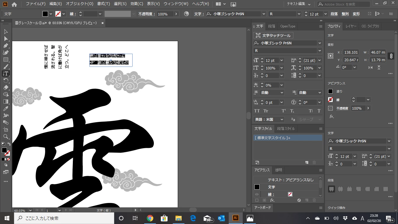The image size is (398, 224).
Task: Open the ファイル(F) menu
Action: tap(36, 4)
